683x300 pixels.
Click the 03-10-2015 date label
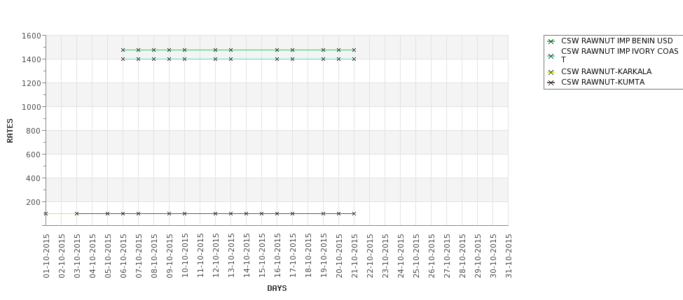pos(77,256)
